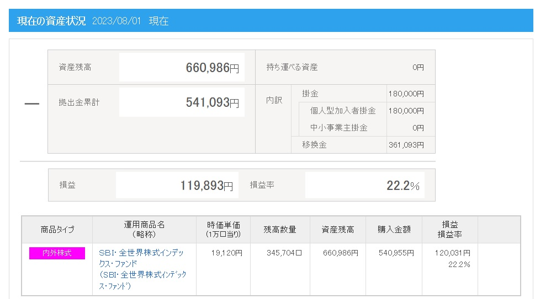Collapse the asset summary with the dash icon

pos(32,104)
